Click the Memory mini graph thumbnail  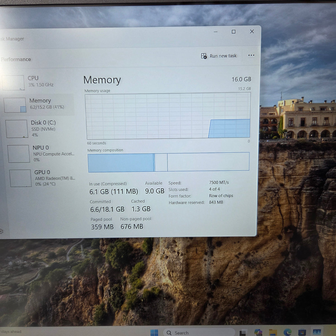15,105
